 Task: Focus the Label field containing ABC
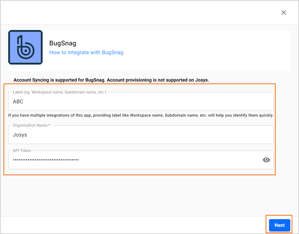coord(141,101)
